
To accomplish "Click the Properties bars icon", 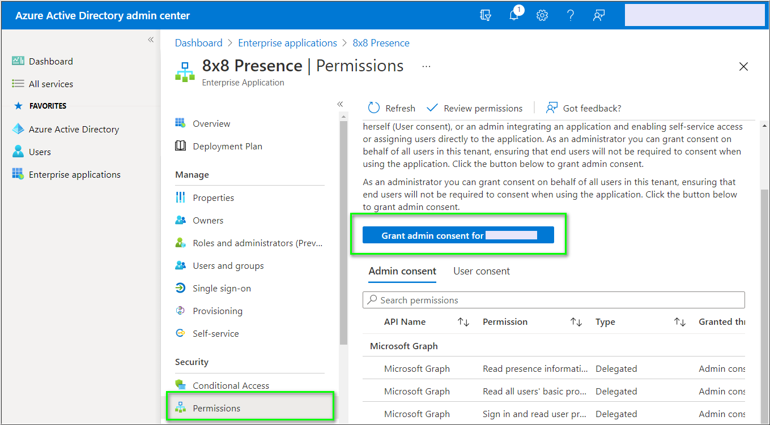I will pyautogui.click(x=180, y=198).
